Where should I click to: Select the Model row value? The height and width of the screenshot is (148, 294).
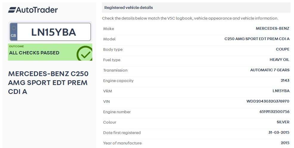click(257, 39)
